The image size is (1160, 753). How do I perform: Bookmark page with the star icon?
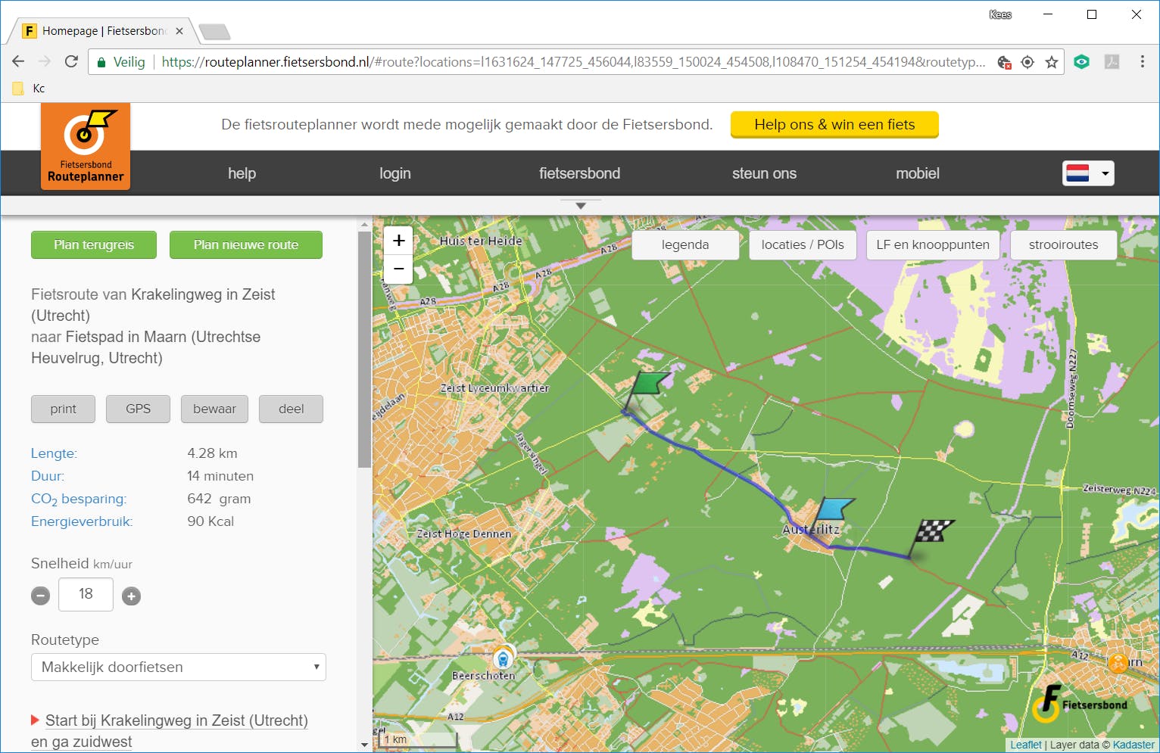pyautogui.click(x=1051, y=62)
